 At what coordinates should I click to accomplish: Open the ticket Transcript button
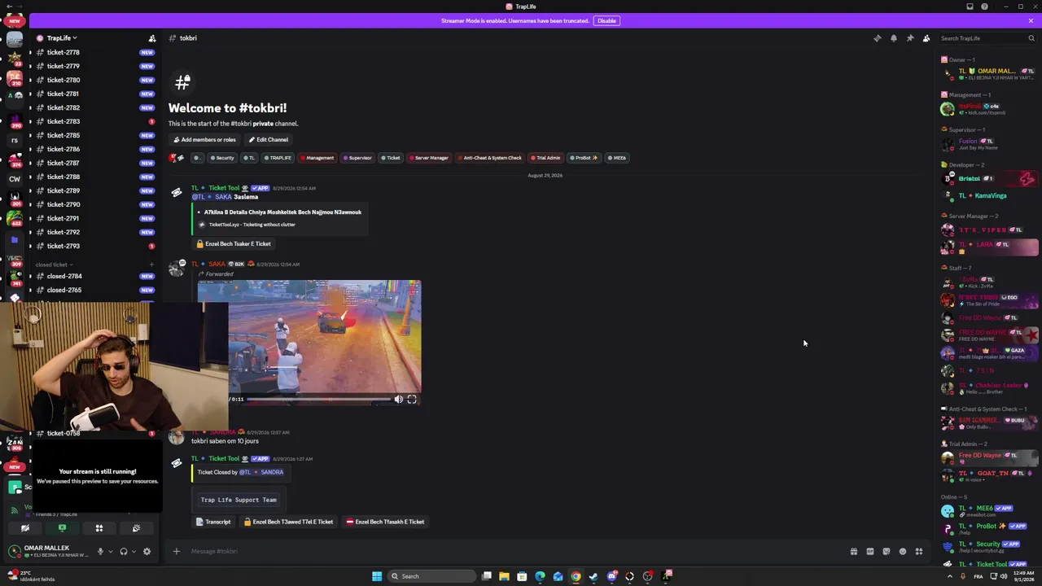pyautogui.click(x=213, y=522)
